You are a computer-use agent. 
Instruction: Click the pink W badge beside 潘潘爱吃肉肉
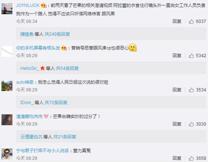pyautogui.click(x=46, y=116)
